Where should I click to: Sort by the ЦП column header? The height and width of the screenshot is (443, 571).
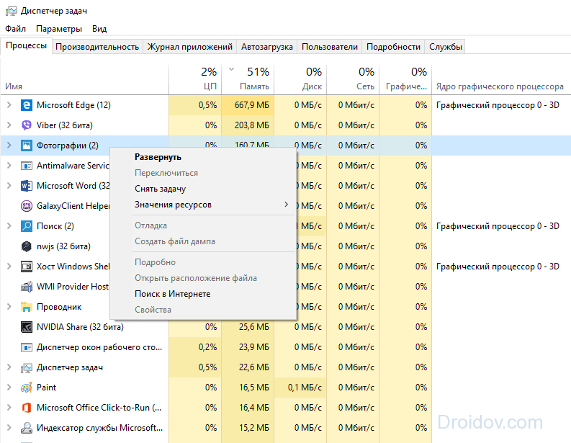(x=195, y=79)
